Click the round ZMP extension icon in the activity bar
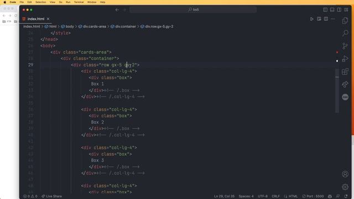 (345, 97)
